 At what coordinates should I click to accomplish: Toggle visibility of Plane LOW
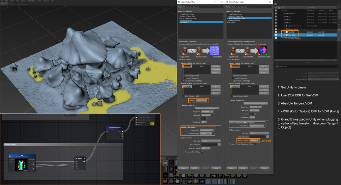click(x=276, y=35)
